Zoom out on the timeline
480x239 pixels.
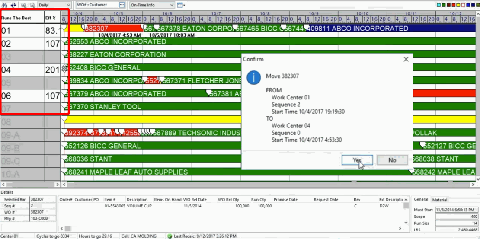pyautogui.click(x=32, y=5)
